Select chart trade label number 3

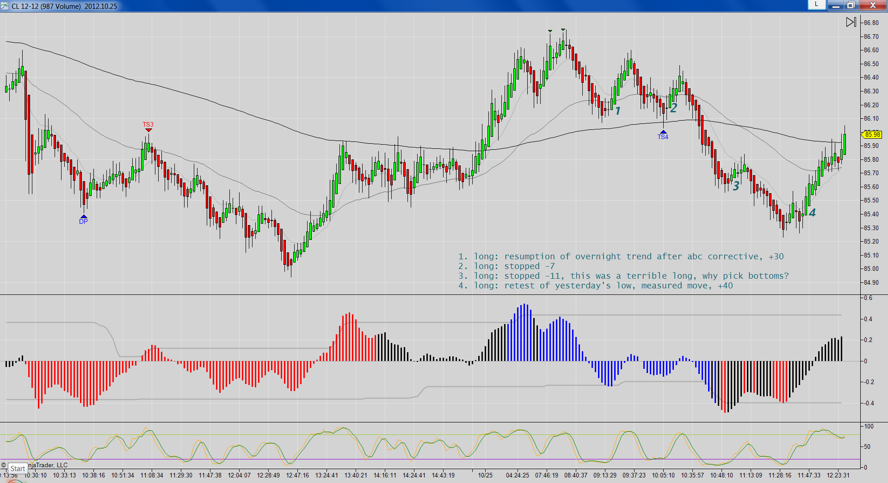(x=736, y=186)
